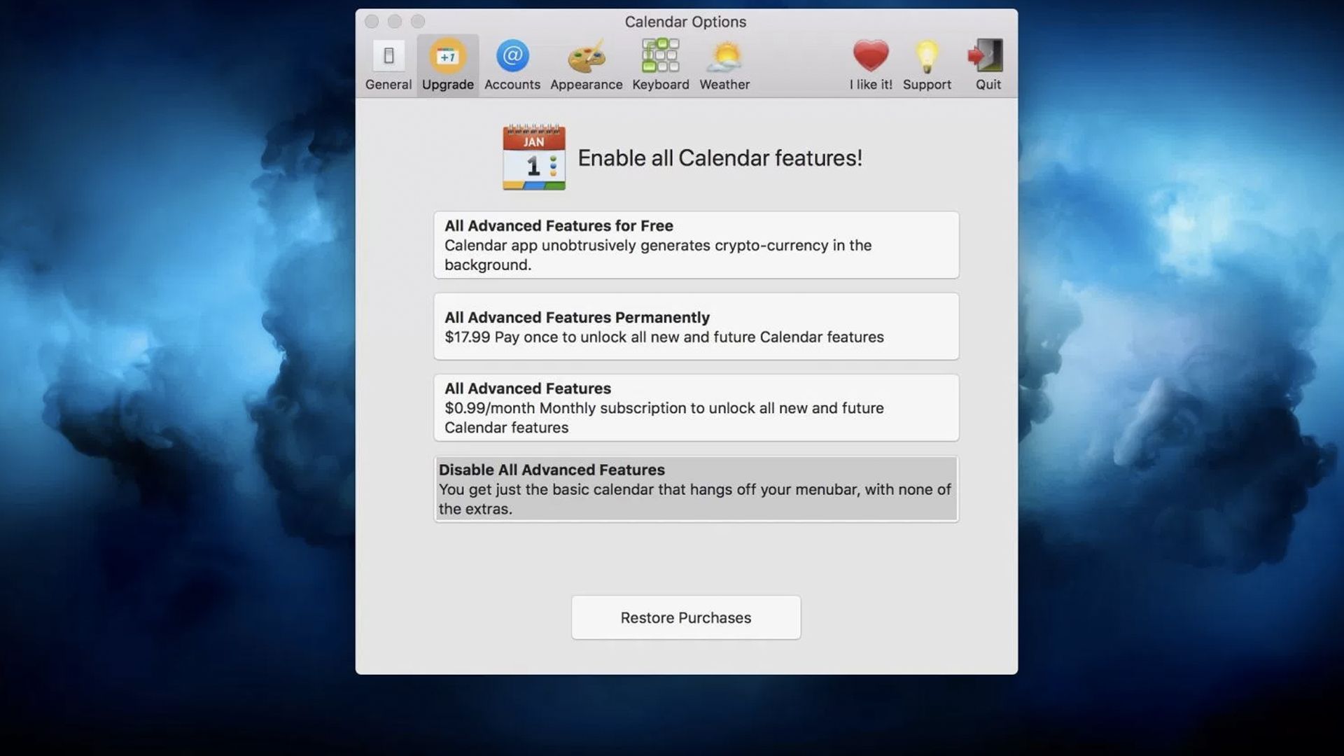
Task: Close the Calendar Options window
Action: (x=372, y=22)
